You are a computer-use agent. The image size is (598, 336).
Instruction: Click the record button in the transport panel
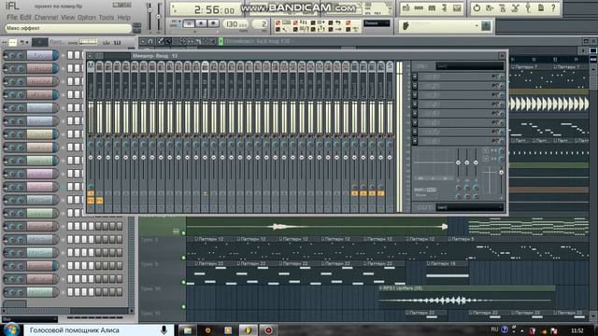pos(213,23)
